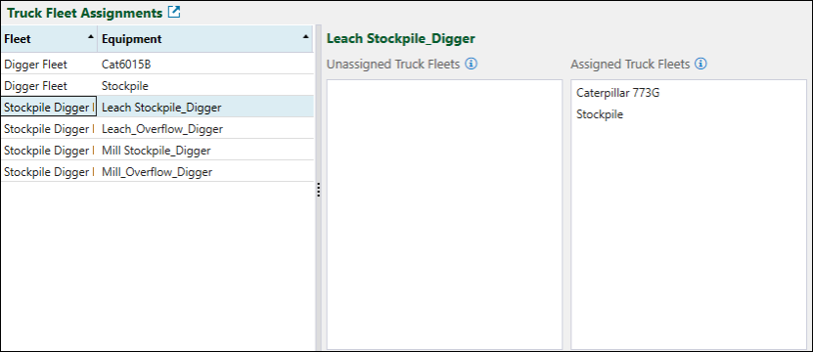Select Leach Stockpile_Digger row
The width and height of the screenshot is (813, 352).
click(157, 108)
